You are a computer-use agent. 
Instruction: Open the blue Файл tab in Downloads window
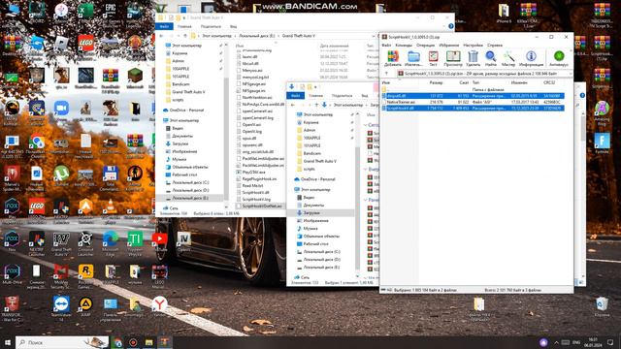pyautogui.click(x=295, y=96)
